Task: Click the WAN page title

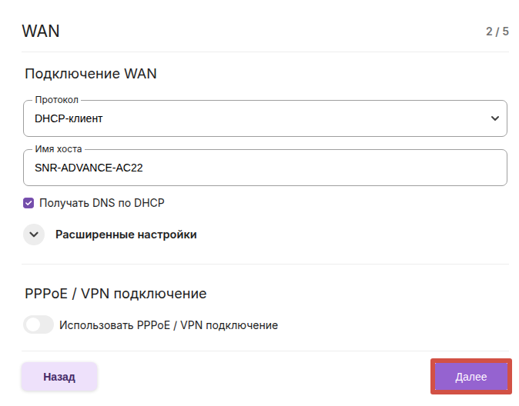Action: [x=41, y=32]
